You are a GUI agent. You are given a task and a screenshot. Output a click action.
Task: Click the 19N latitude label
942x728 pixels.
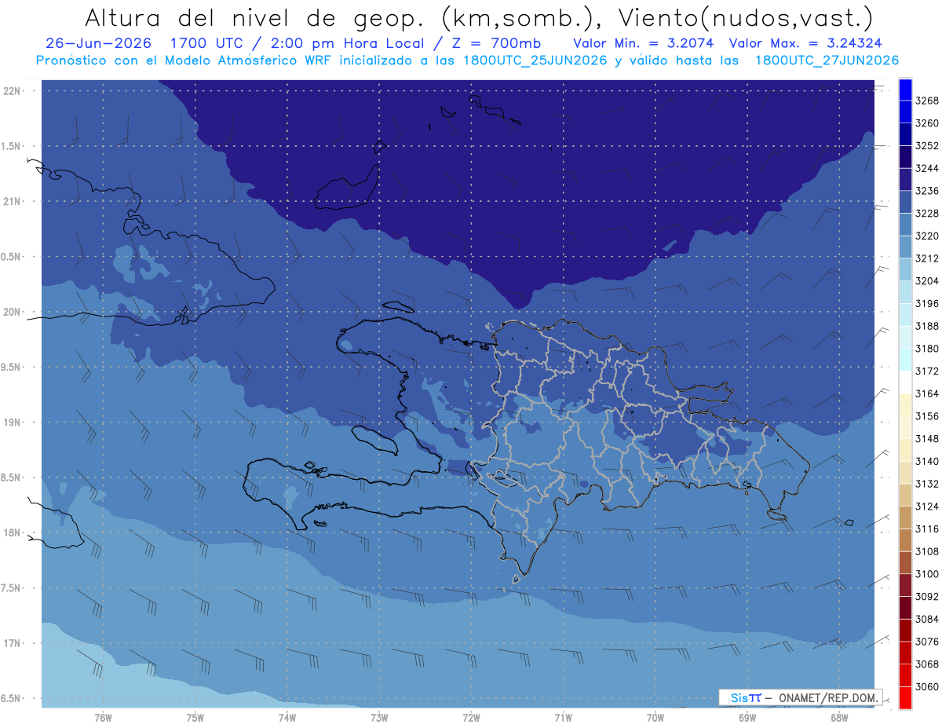13,422
